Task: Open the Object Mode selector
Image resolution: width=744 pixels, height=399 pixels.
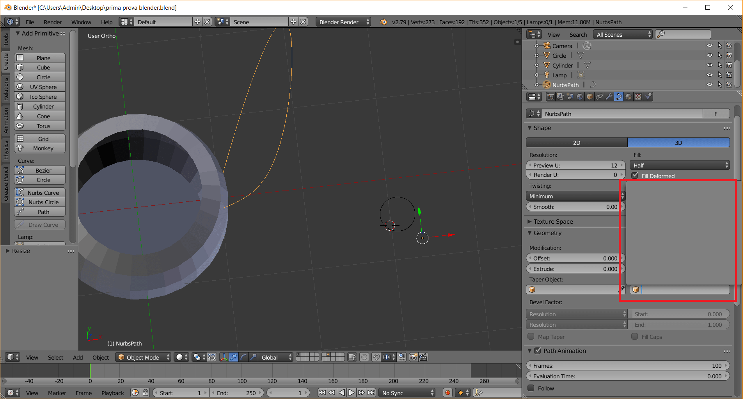Action: (143, 357)
